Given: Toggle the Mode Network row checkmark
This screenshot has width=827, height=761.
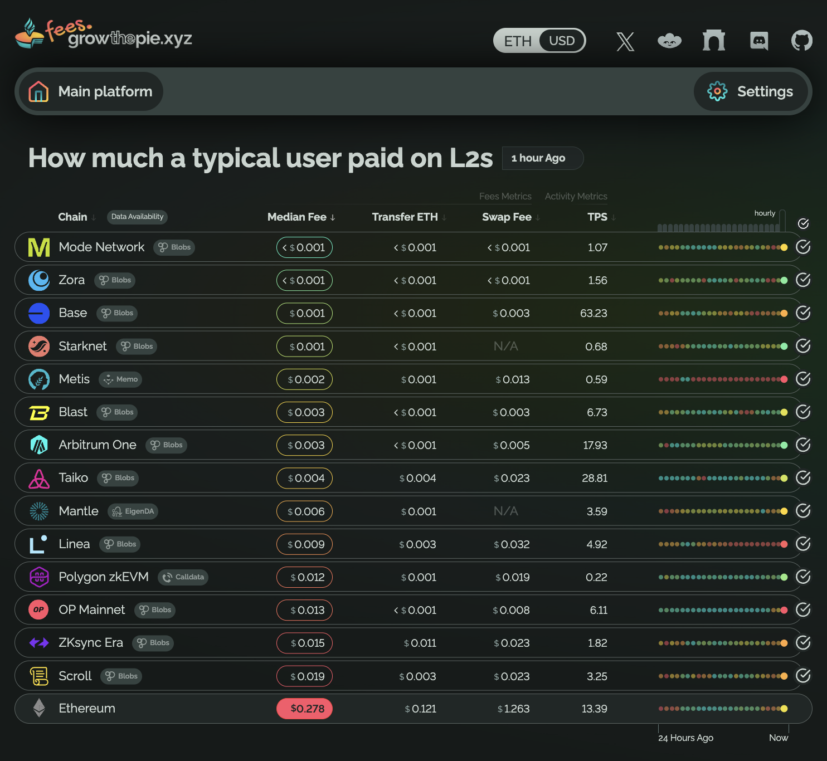Looking at the screenshot, I should point(803,247).
